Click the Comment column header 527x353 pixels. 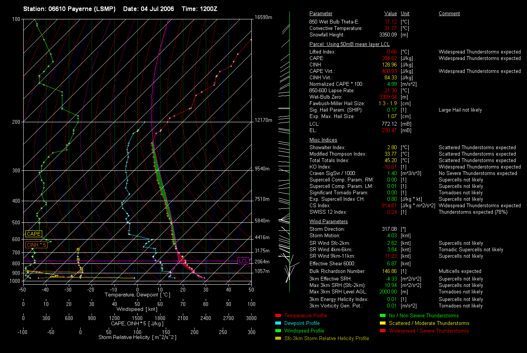pos(449,14)
